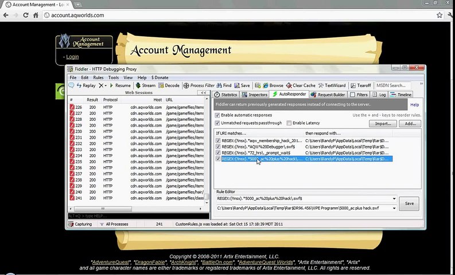Click the MSDN Search field
Viewport: 455px width, 275px height.
coord(393,85)
